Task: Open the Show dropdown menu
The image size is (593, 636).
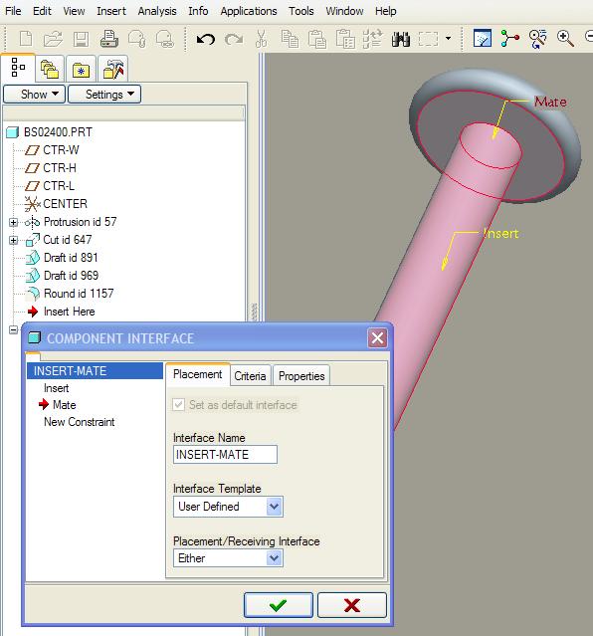Action: (34, 95)
